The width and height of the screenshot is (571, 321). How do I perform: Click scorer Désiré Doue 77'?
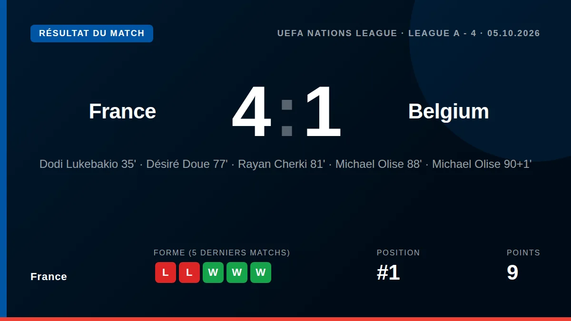[187, 164]
